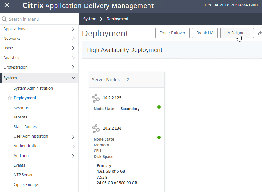Click green status dot of primary node

coord(159,137)
